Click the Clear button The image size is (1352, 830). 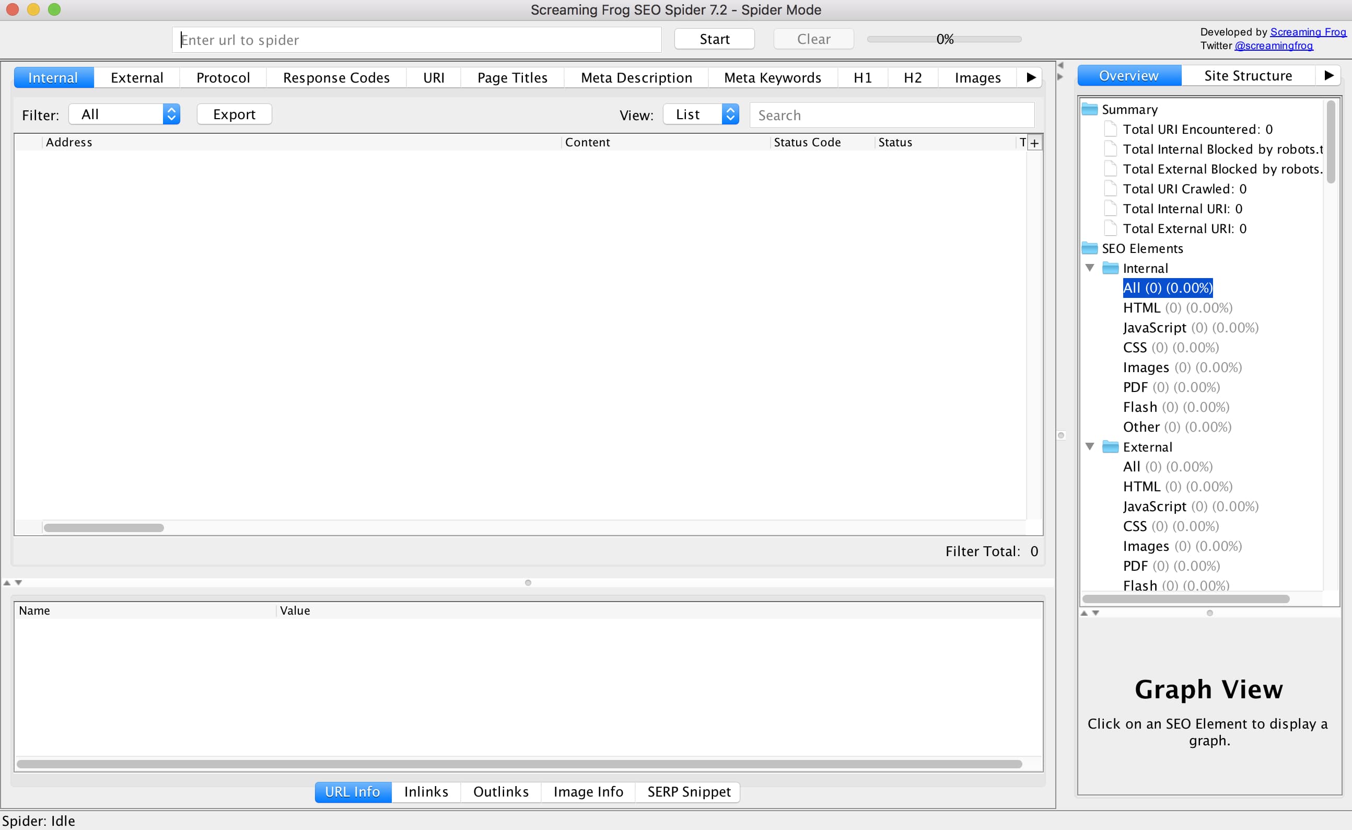click(814, 39)
